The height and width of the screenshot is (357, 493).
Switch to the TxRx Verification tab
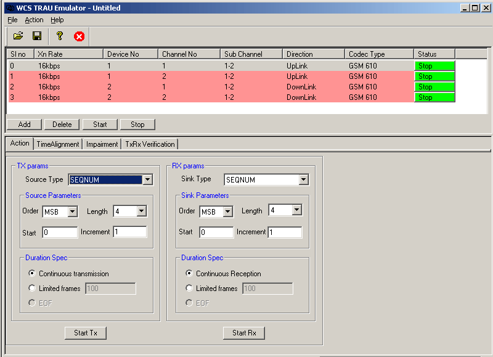pyautogui.click(x=150, y=144)
